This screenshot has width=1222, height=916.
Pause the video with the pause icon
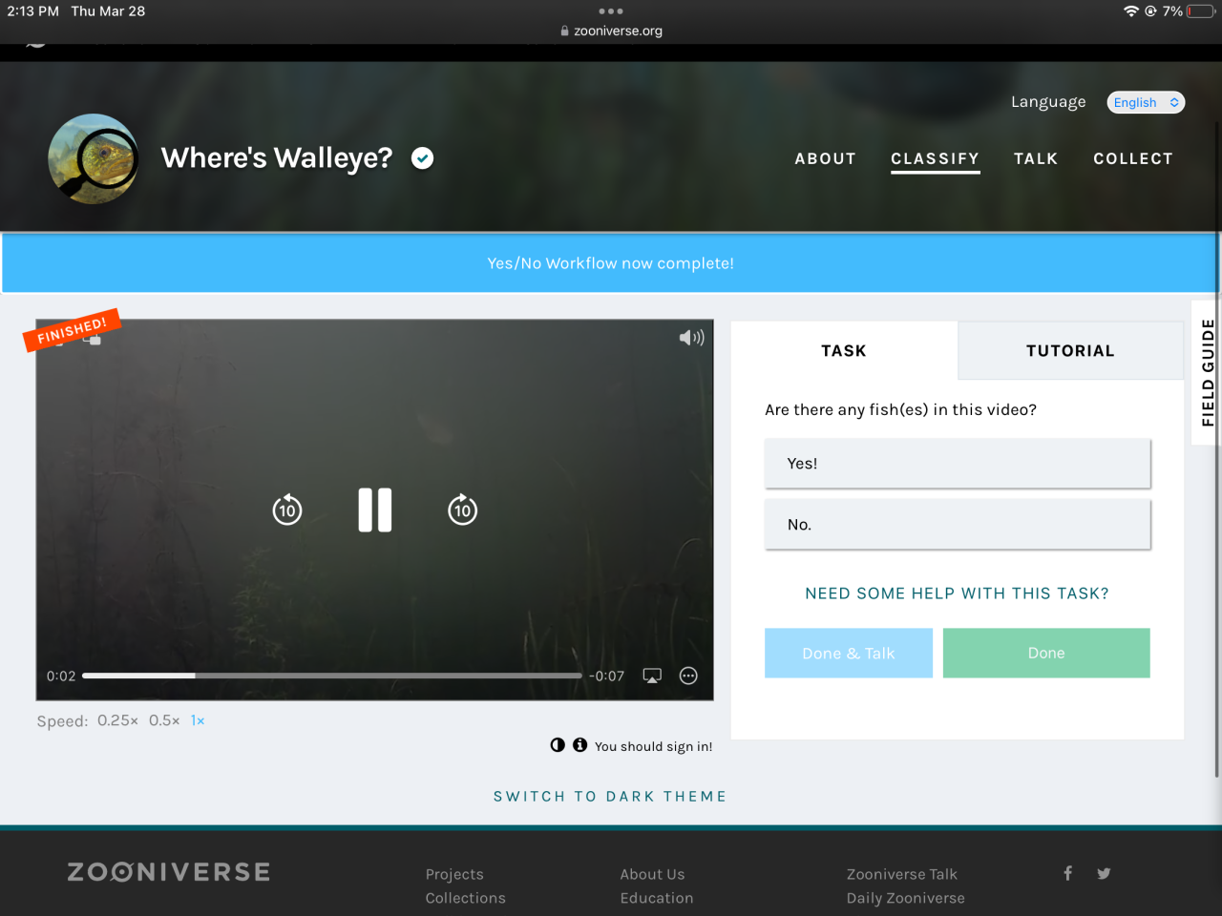click(x=375, y=510)
